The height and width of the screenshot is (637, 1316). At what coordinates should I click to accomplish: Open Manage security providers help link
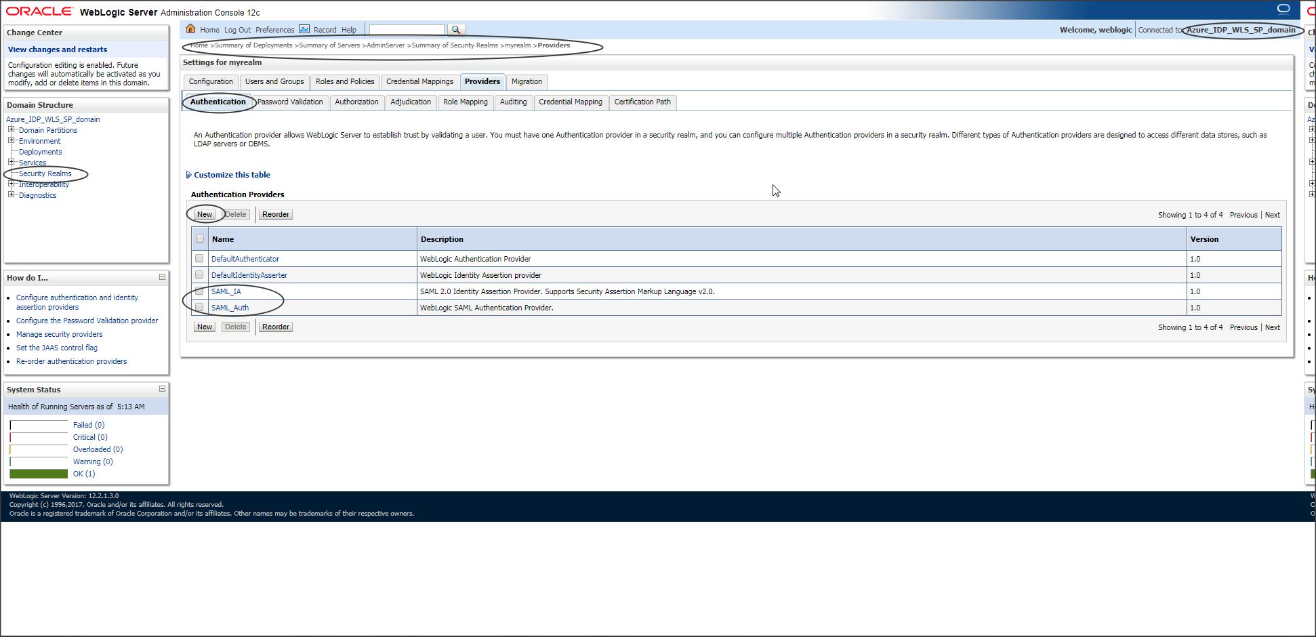point(60,334)
